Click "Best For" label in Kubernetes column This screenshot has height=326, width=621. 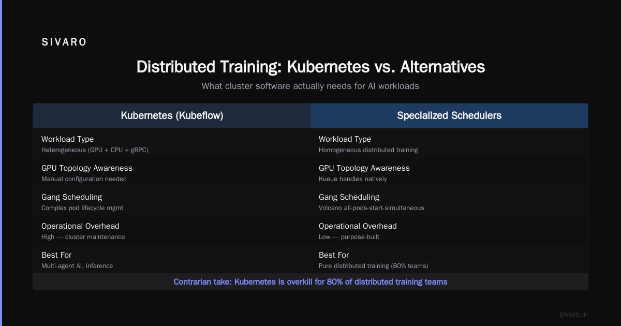tap(56, 255)
